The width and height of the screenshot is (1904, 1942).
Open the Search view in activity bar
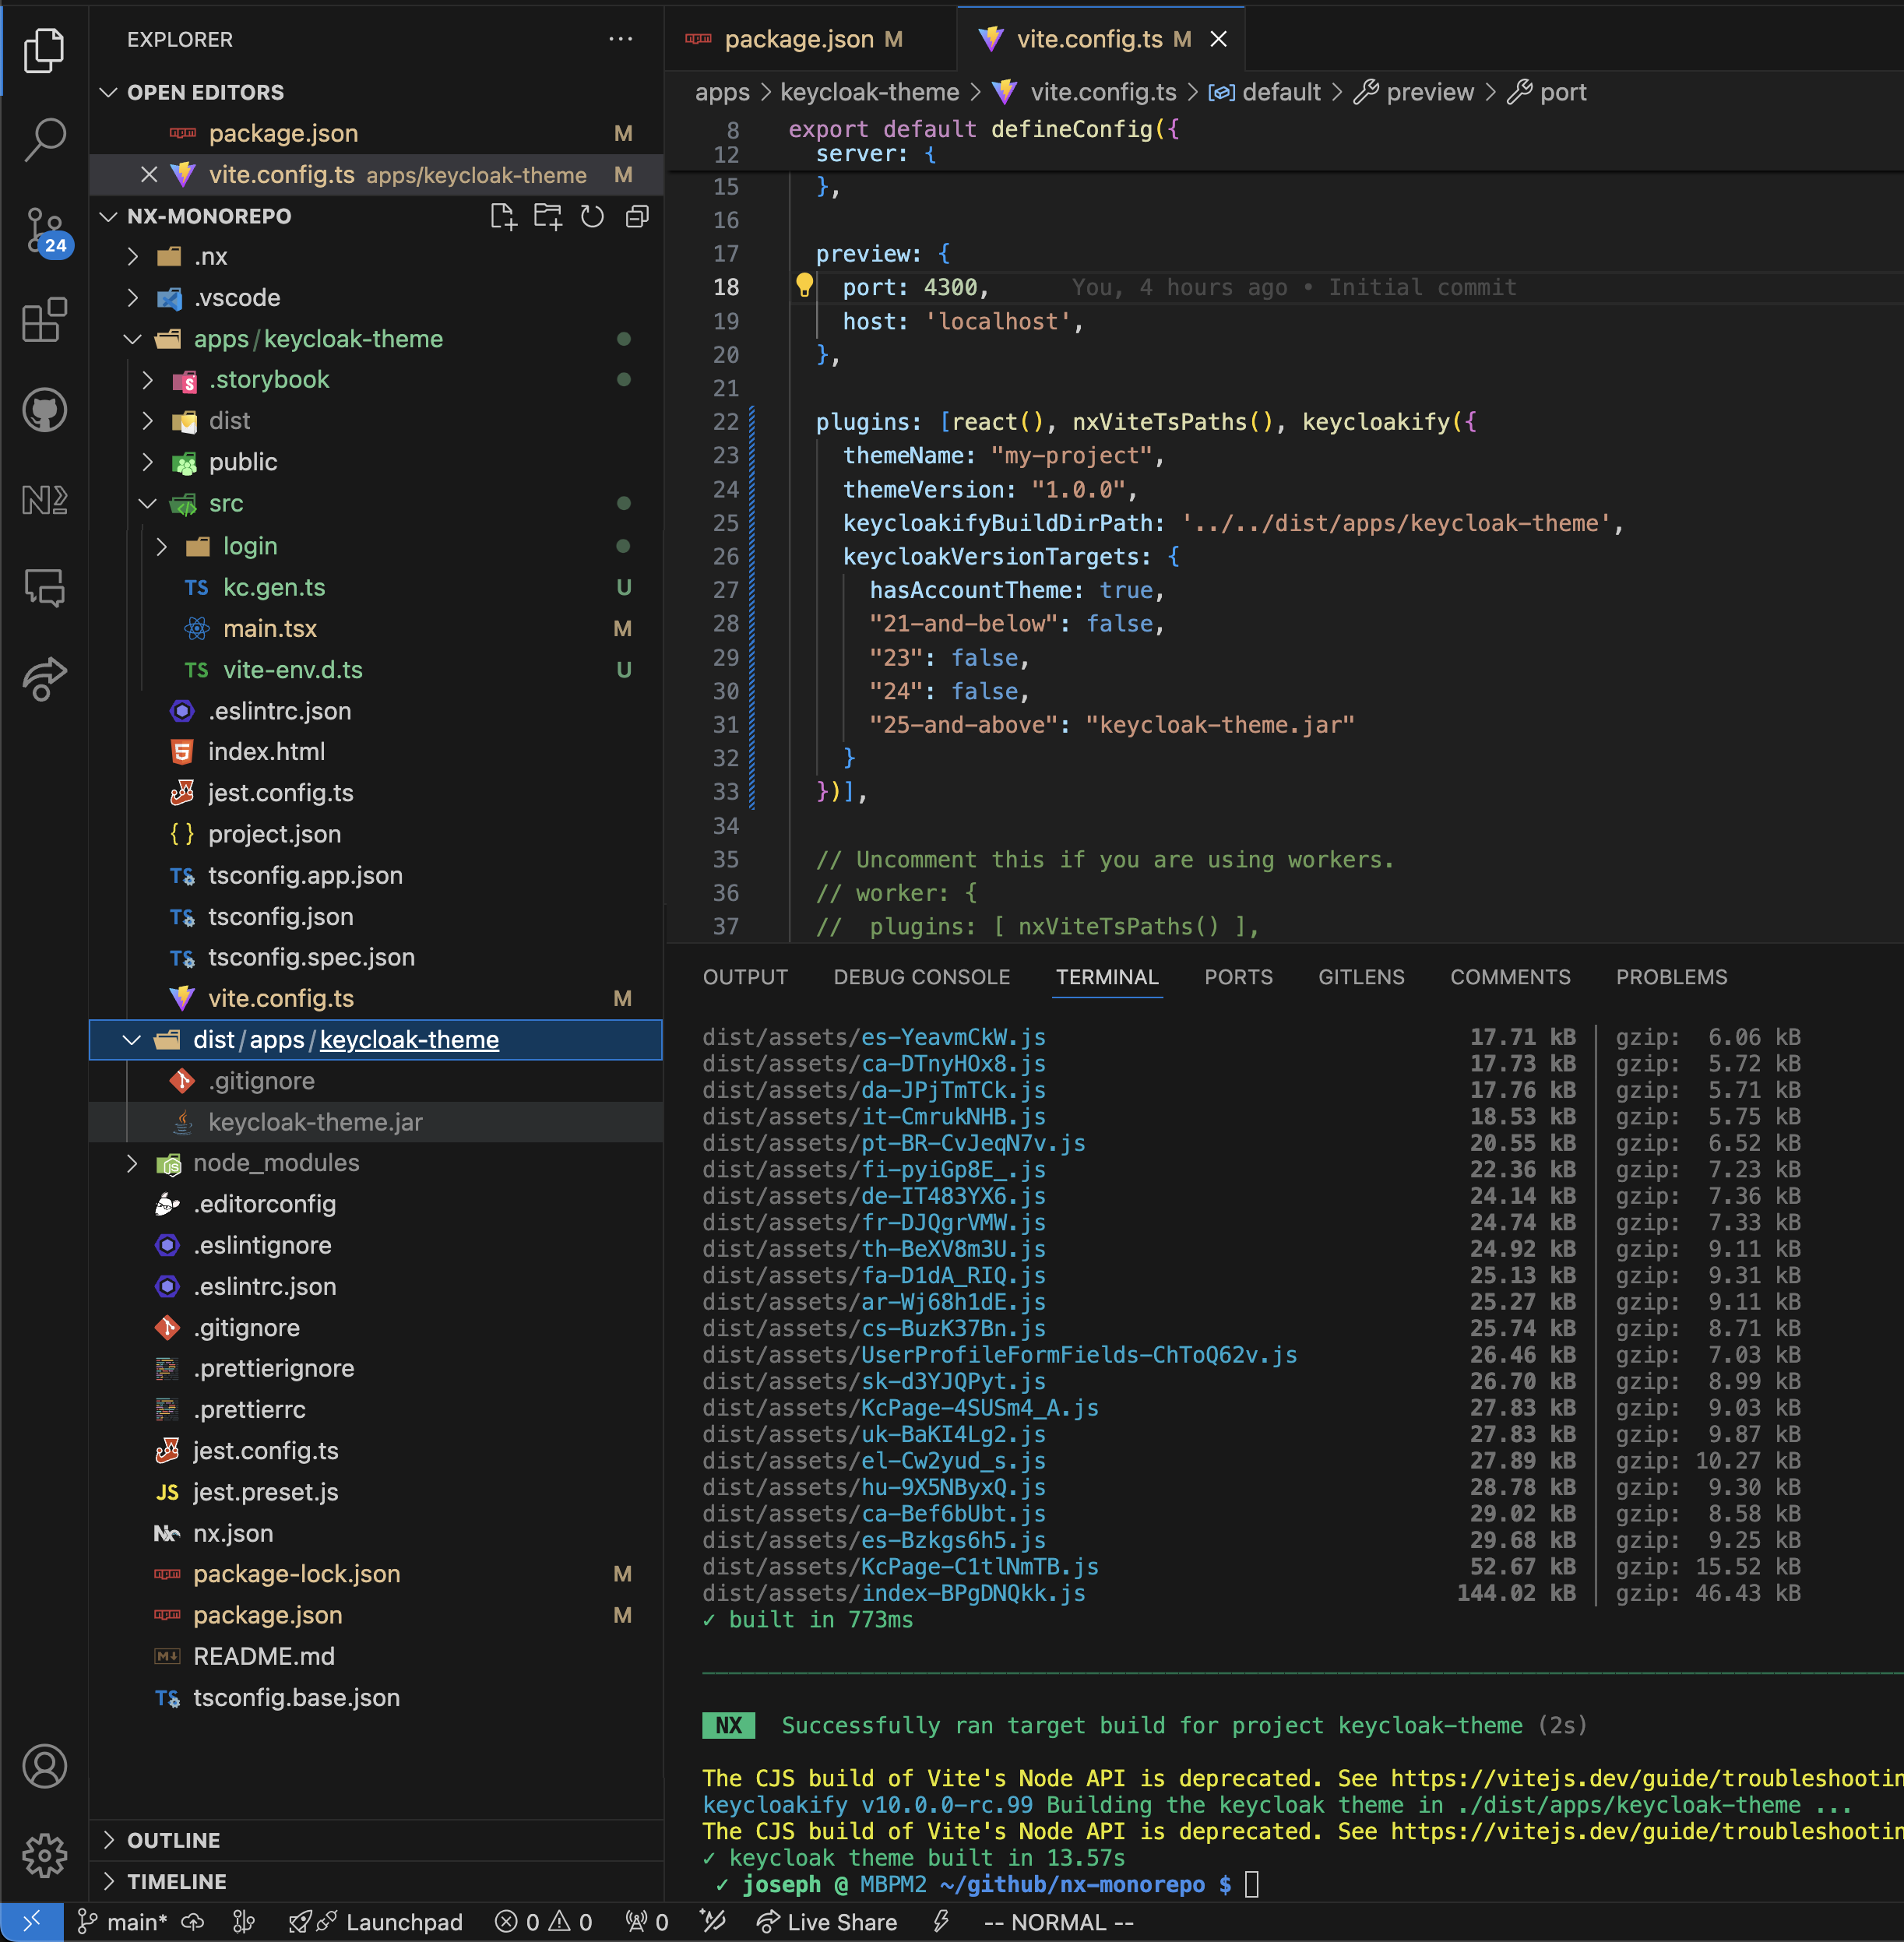(x=44, y=139)
